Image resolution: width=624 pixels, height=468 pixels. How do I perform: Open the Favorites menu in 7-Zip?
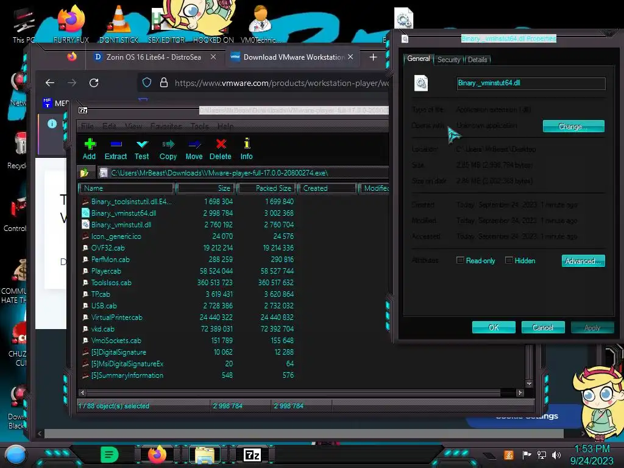tap(166, 126)
